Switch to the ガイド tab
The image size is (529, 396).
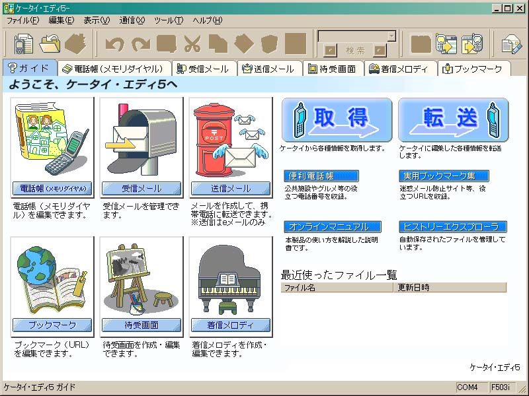(29, 69)
